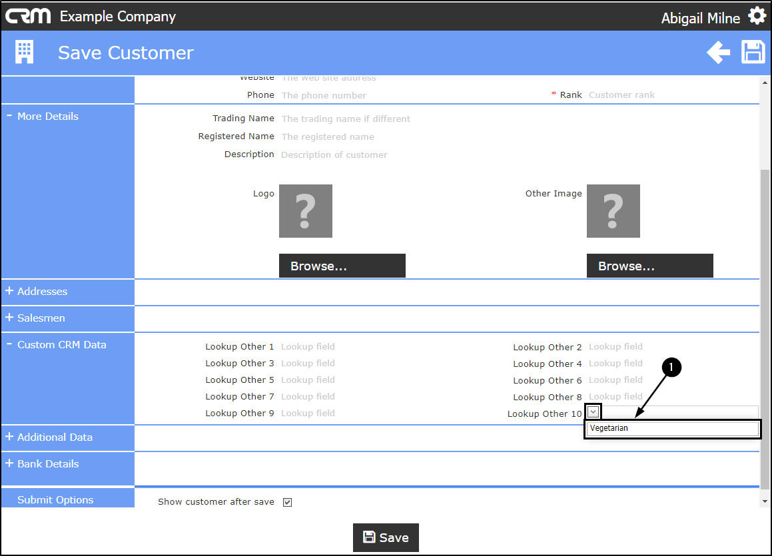
Task: Expand the Bank Details section
Action: [x=9, y=463]
